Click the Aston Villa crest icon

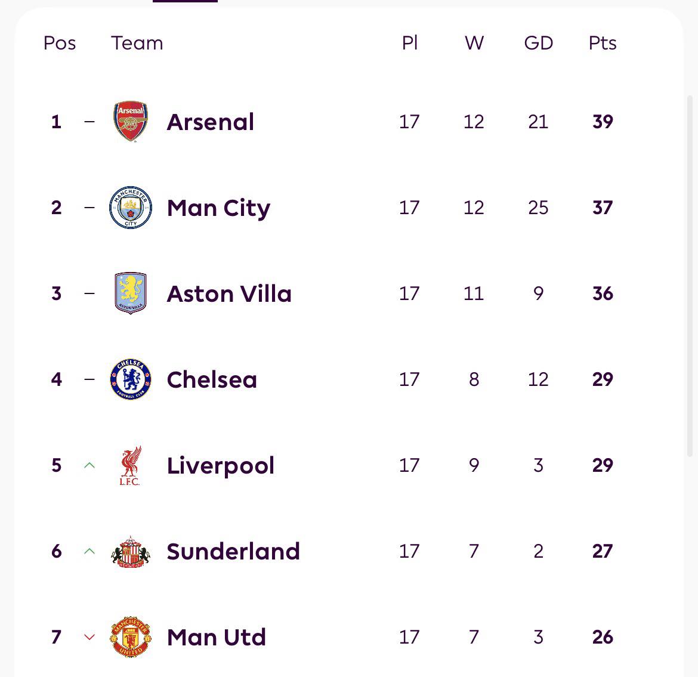coord(131,293)
